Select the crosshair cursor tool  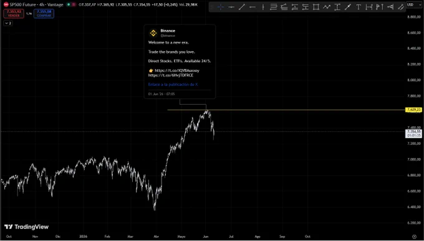(x=221, y=7)
